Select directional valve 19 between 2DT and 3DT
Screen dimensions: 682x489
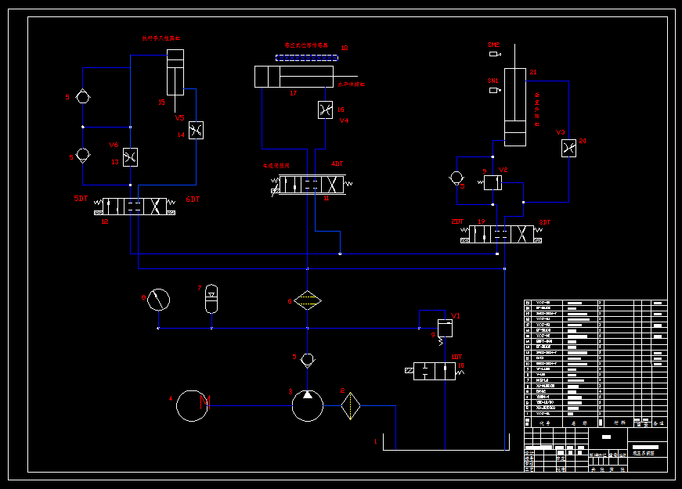coord(501,234)
